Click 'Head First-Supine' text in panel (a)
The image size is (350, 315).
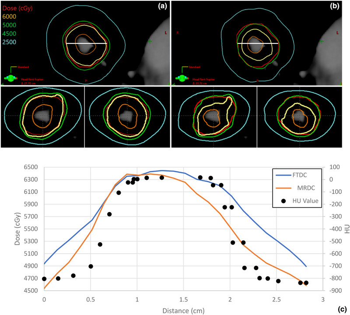coord(32,79)
